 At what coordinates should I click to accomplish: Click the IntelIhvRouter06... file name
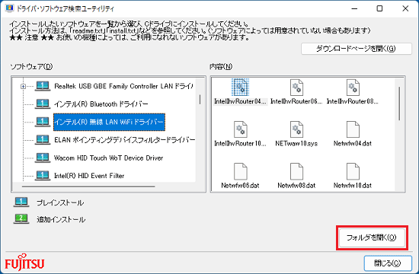click(x=296, y=101)
